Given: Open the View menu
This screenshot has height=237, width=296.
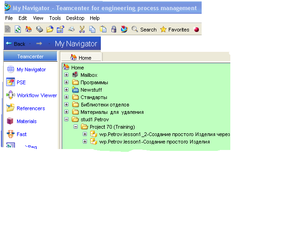Looking at the screenshot, I should 38,18.
